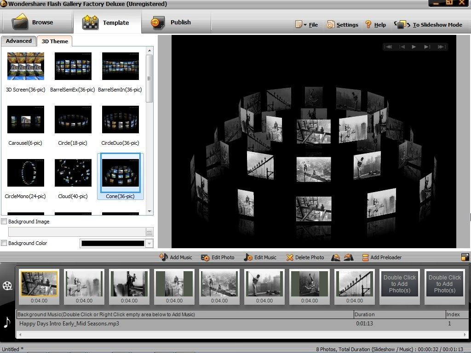Open the background image browse selector
Image resolution: width=471 pixels, height=353 pixels.
(149, 231)
